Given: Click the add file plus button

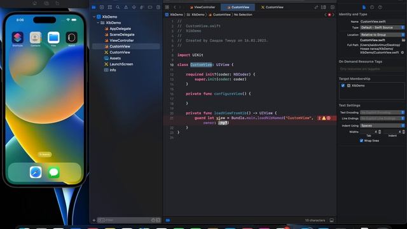Looking at the screenshot, I should 94,221.
